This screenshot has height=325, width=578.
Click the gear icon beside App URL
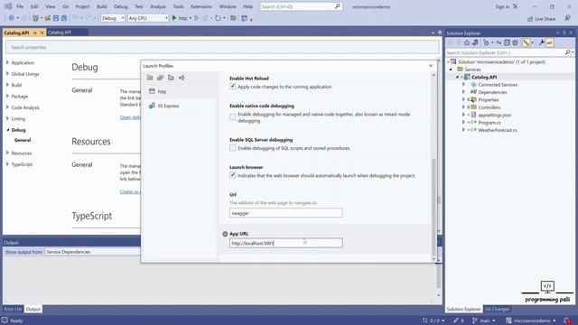(225, 234)
